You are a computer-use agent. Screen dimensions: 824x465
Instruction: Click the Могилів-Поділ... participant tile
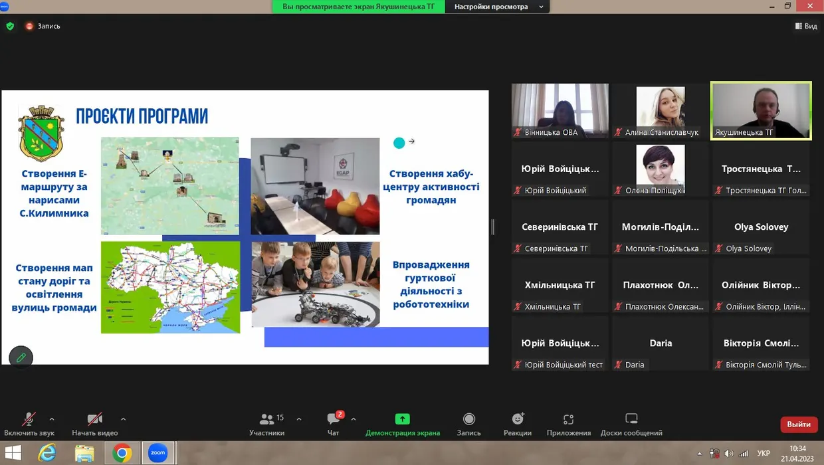point(661,227)
